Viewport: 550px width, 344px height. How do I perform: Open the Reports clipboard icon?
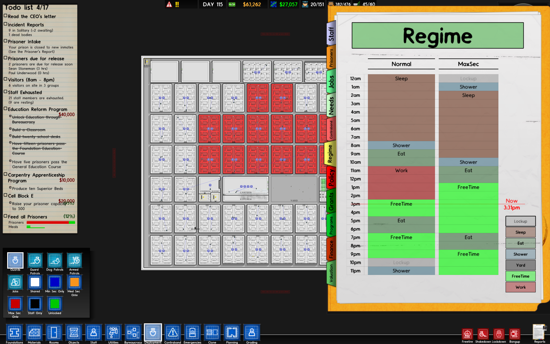click(539, 333)
